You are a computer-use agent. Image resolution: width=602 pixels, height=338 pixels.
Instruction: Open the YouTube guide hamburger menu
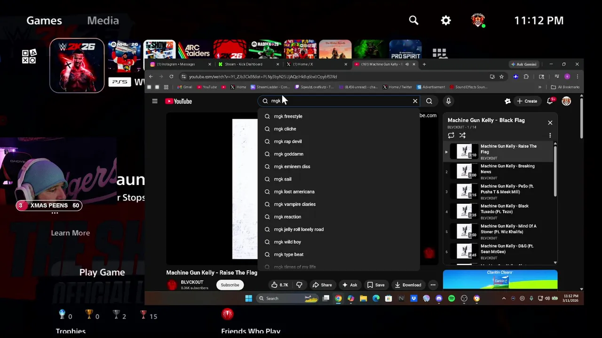155,101
